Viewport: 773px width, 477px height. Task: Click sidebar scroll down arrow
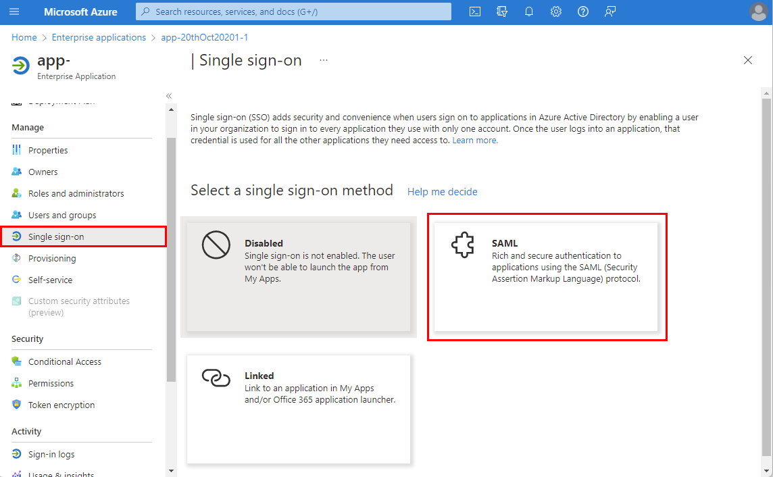click(x=171, y=471)
